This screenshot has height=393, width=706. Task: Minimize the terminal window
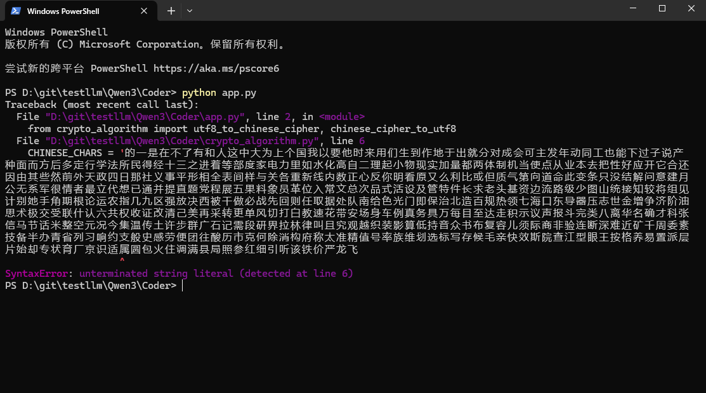click(633, 8)
